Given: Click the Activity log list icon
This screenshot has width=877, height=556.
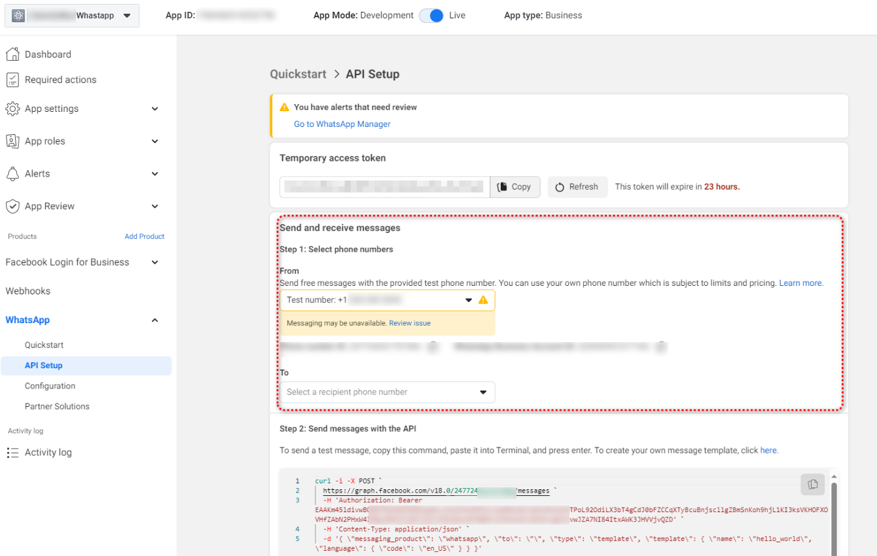Looking at the screenshot, I should coord(12,453).
